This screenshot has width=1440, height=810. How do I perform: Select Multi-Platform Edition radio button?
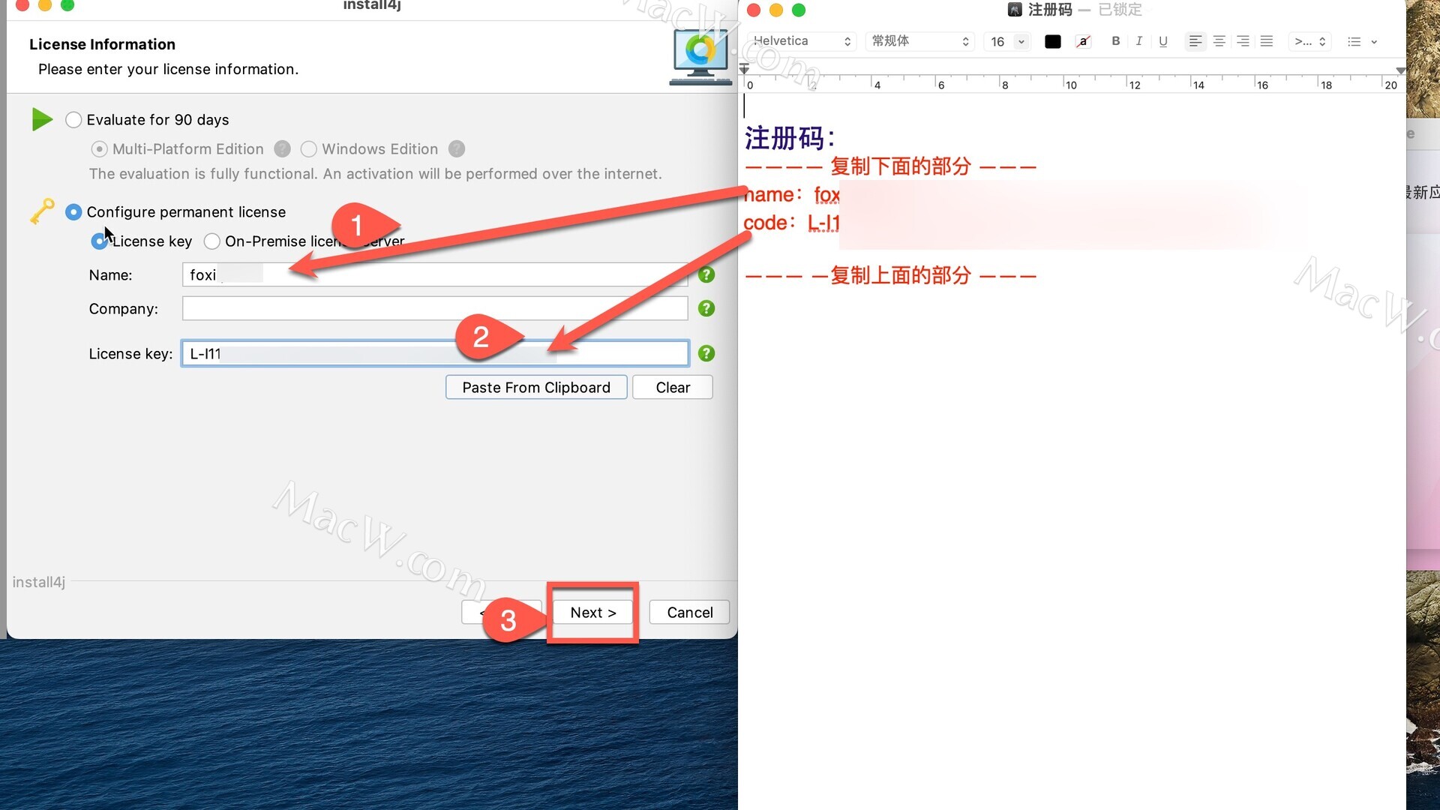[98, 149]
